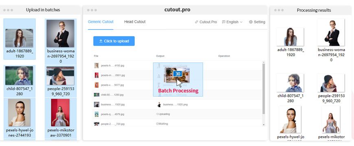
Task: Select adult-1867889 cutout in Processing results window
Action: [x=291, y=37]
